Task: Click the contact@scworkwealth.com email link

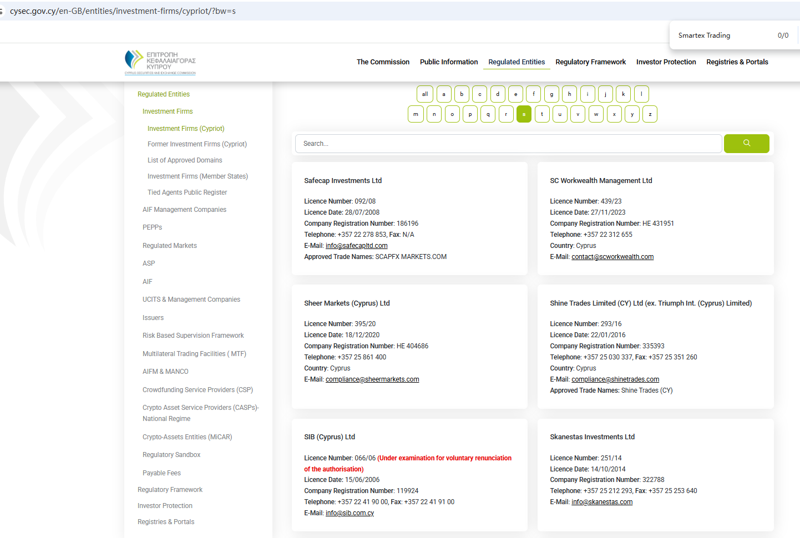Action: (612, 257)
